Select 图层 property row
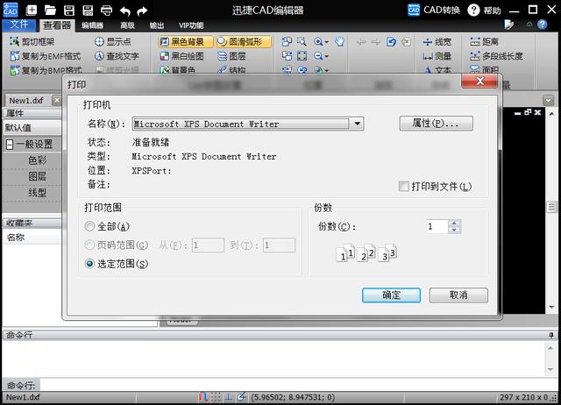 (x=32, y=176)
